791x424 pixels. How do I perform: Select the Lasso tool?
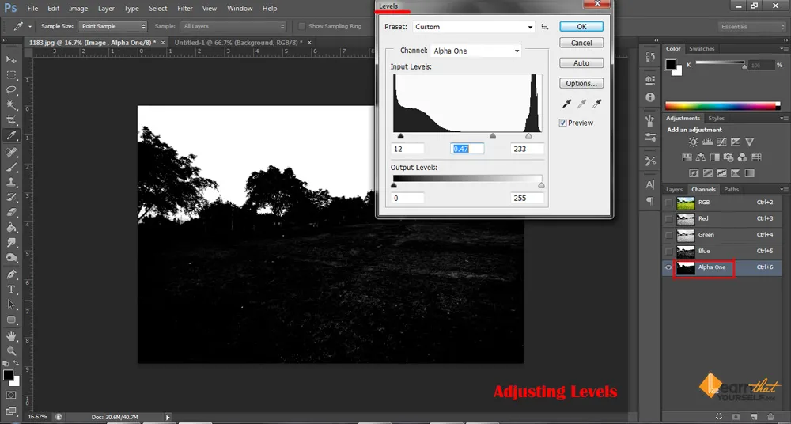pos(11,90)
